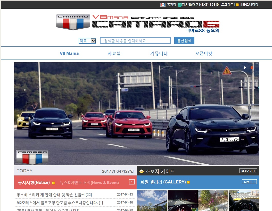Screen dimensions: 272x211
Task: Click the N icon beside 회원 갤러리 (GALLERY)
Action: (188, 182)
